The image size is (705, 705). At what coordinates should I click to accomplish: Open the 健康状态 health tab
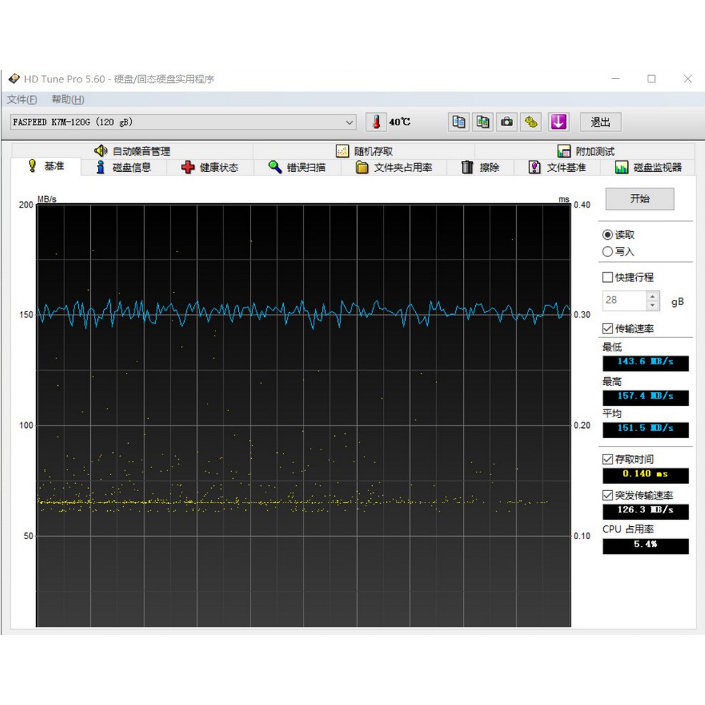[210, 167]
